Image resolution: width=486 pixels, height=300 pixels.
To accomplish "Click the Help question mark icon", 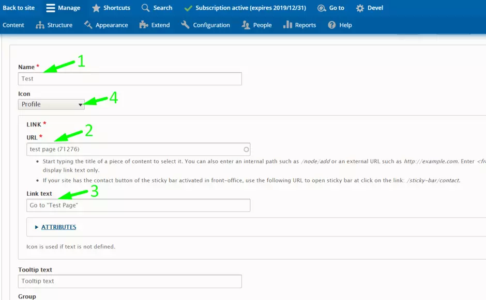I will 332,25.
